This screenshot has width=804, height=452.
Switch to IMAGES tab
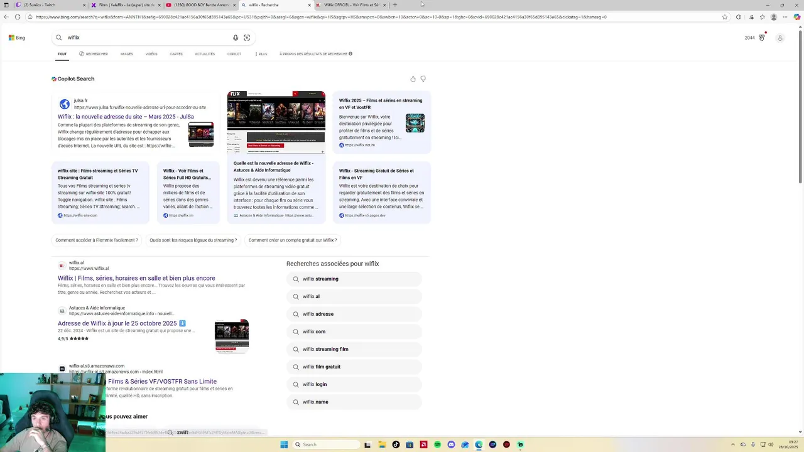point(127,54)
